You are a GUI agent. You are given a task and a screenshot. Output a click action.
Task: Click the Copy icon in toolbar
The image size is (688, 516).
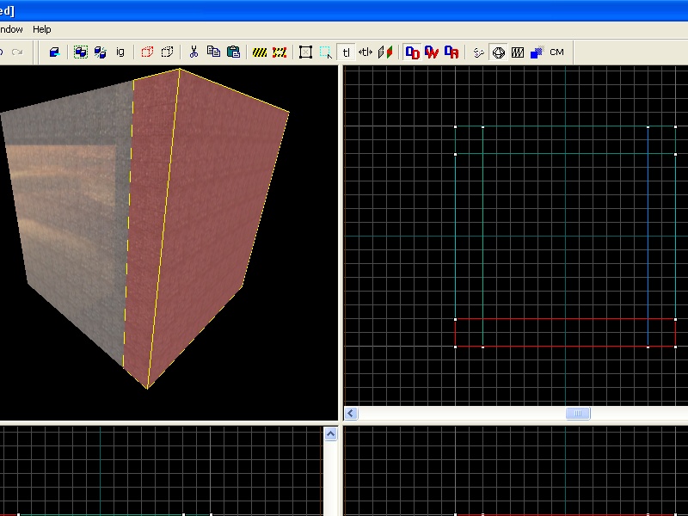pos(213,52)
